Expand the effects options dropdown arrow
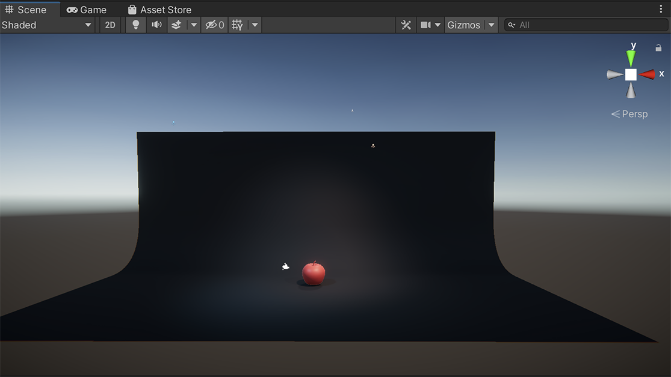 pyautogui.click(x=194, y=25)
